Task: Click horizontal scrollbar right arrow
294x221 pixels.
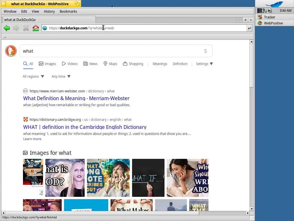Action: click(x=248, y=213)
